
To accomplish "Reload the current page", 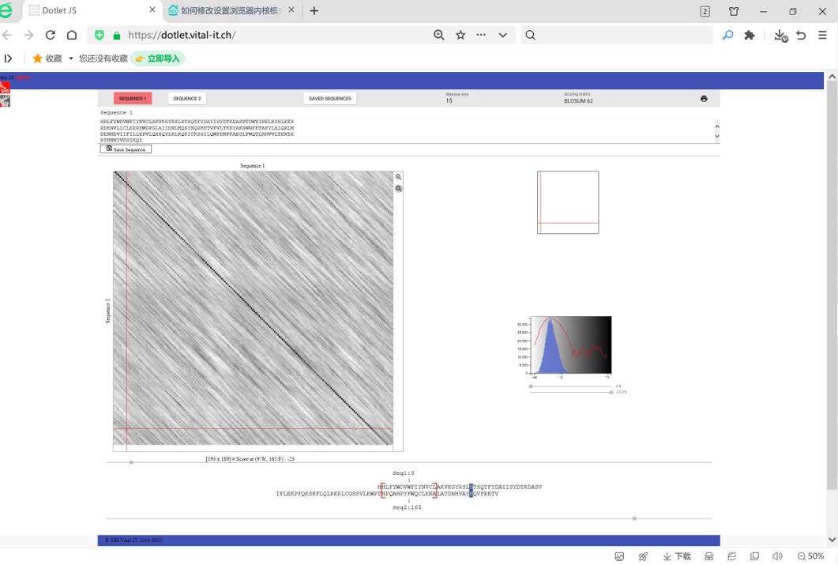I will point(51,36).
